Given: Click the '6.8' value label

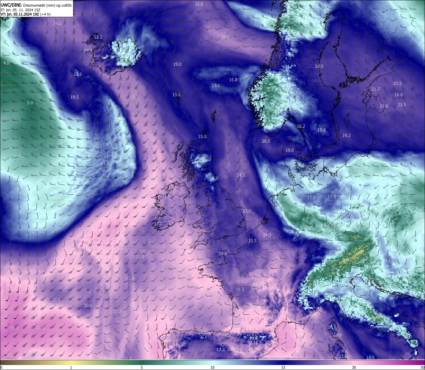Looking at the screenshot, I should (x=401, y=191).
